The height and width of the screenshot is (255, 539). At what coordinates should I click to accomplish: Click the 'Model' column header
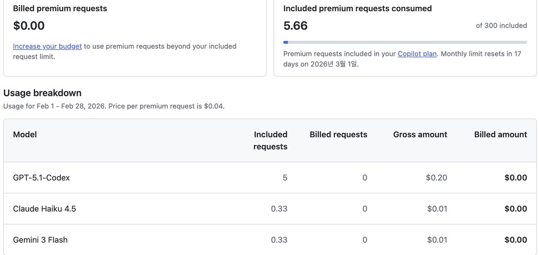coord(25,134)
